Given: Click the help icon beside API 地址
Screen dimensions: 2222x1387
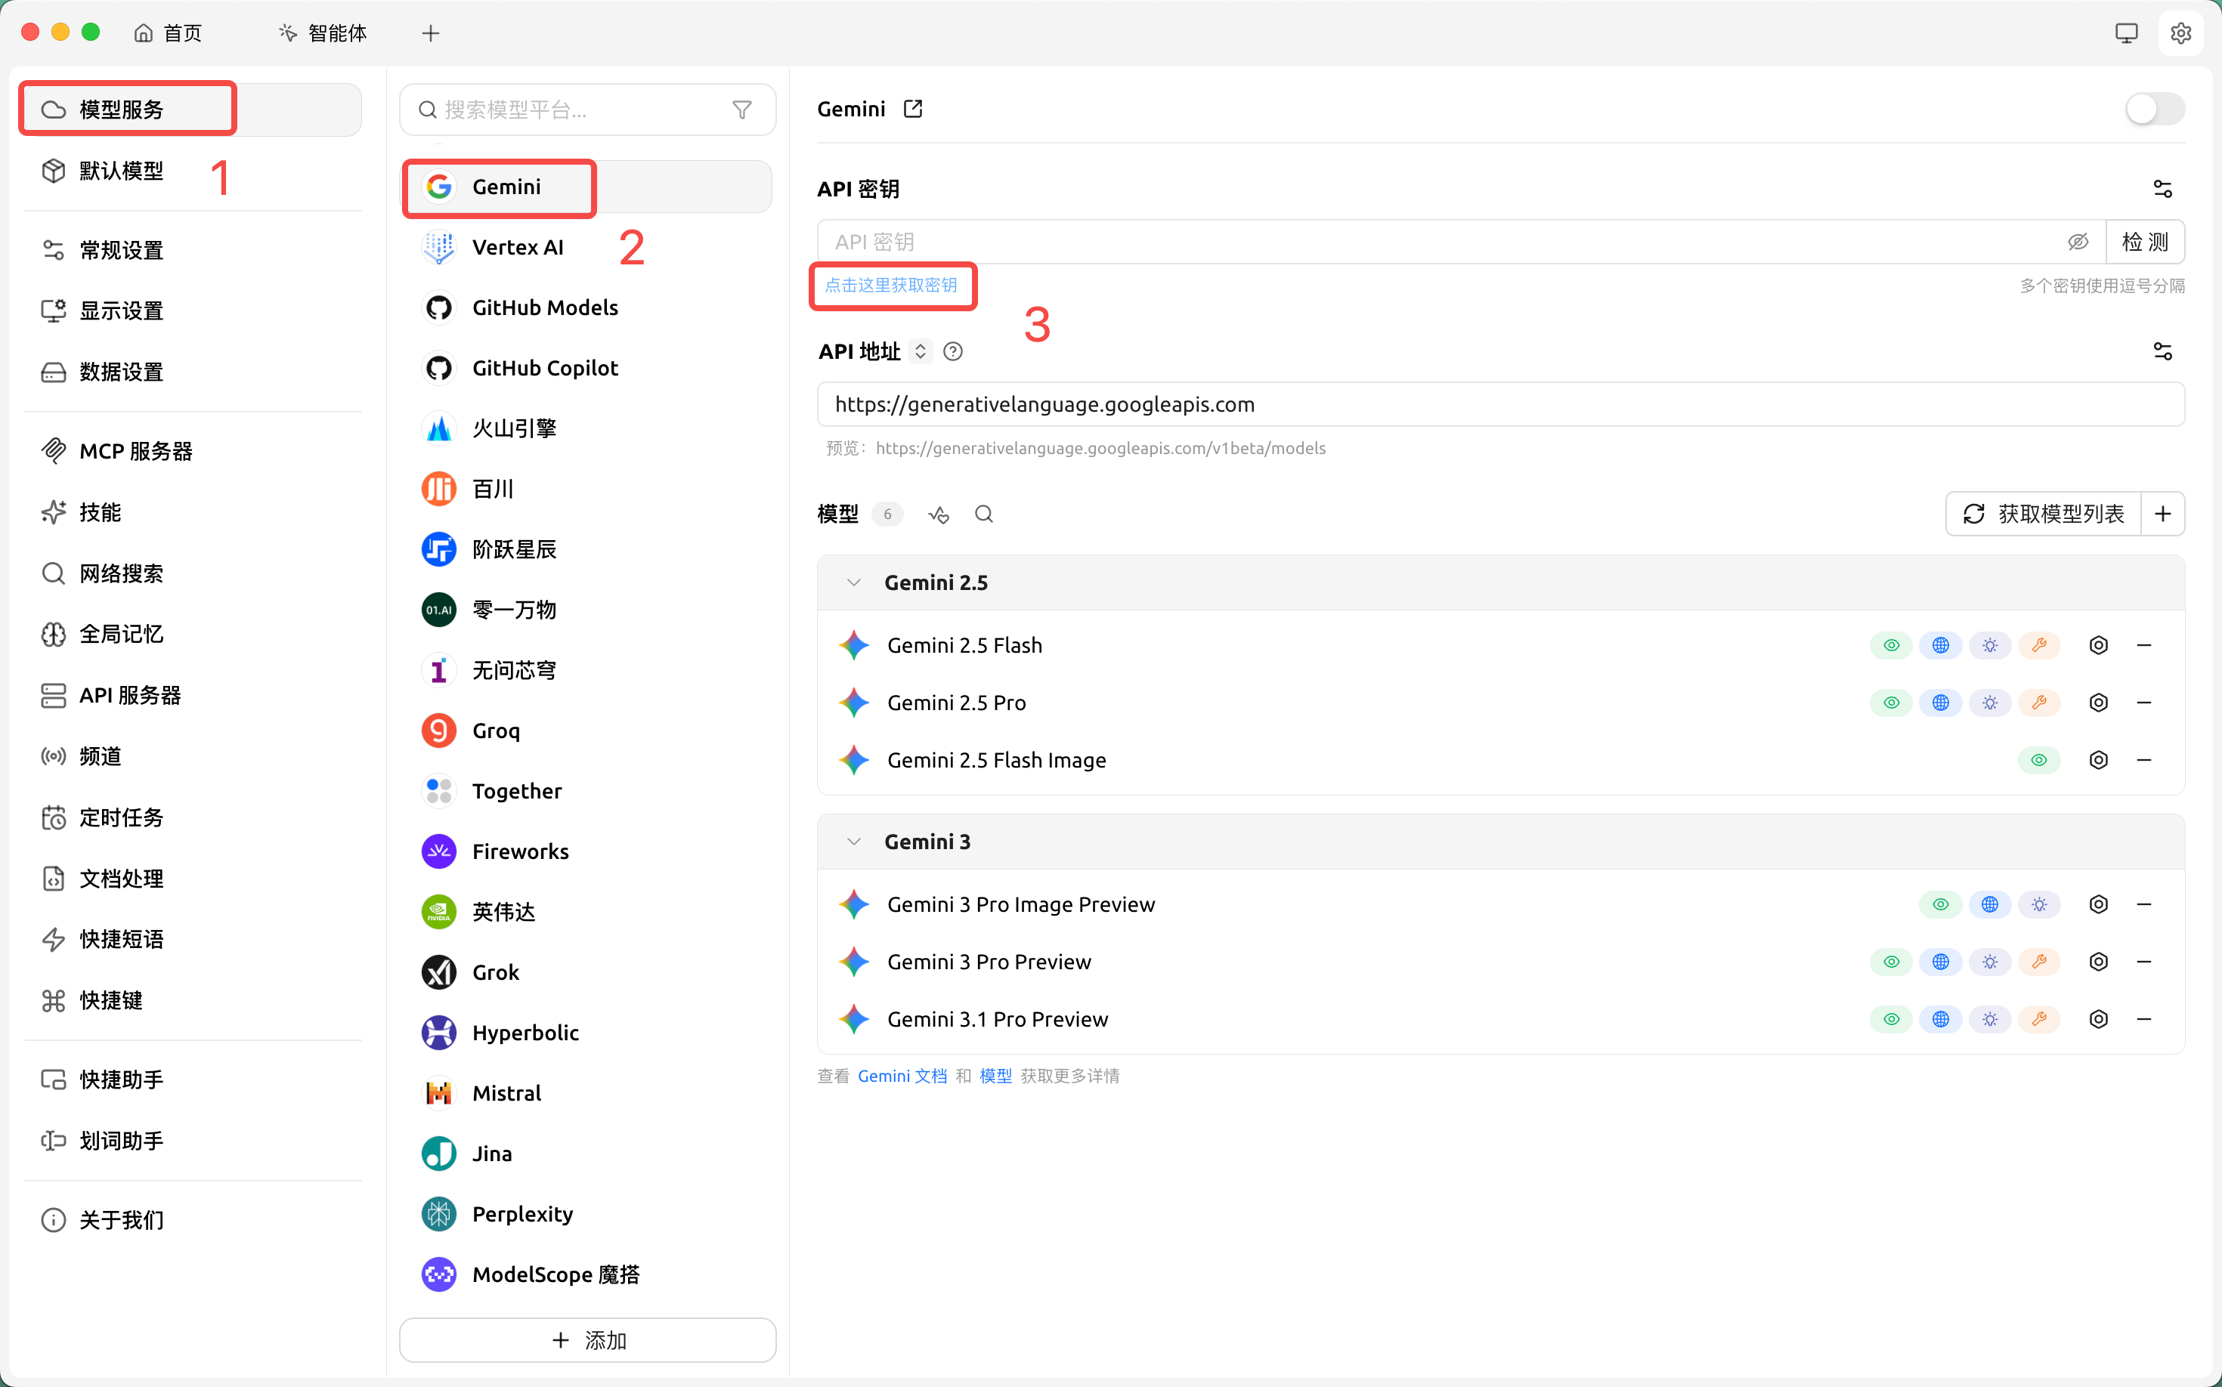Looking at the screenshot, I should pyautogui.click(x=953, y=351).
